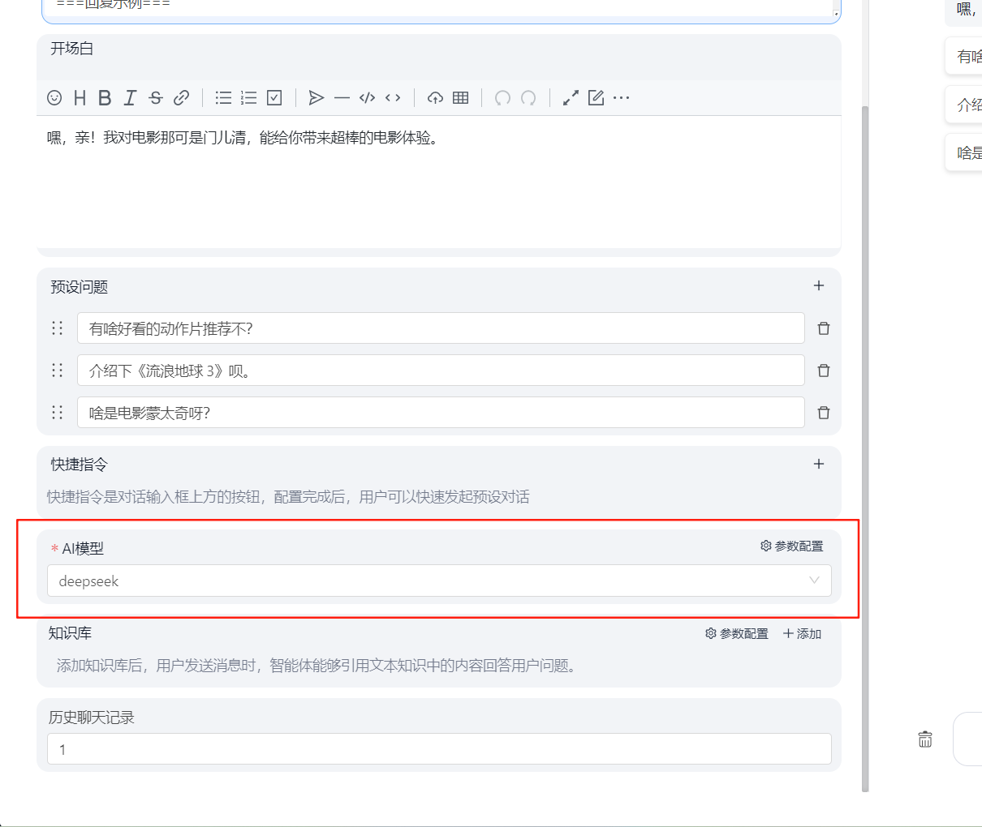Click the chat message input in preview

[x=967, y=739]
